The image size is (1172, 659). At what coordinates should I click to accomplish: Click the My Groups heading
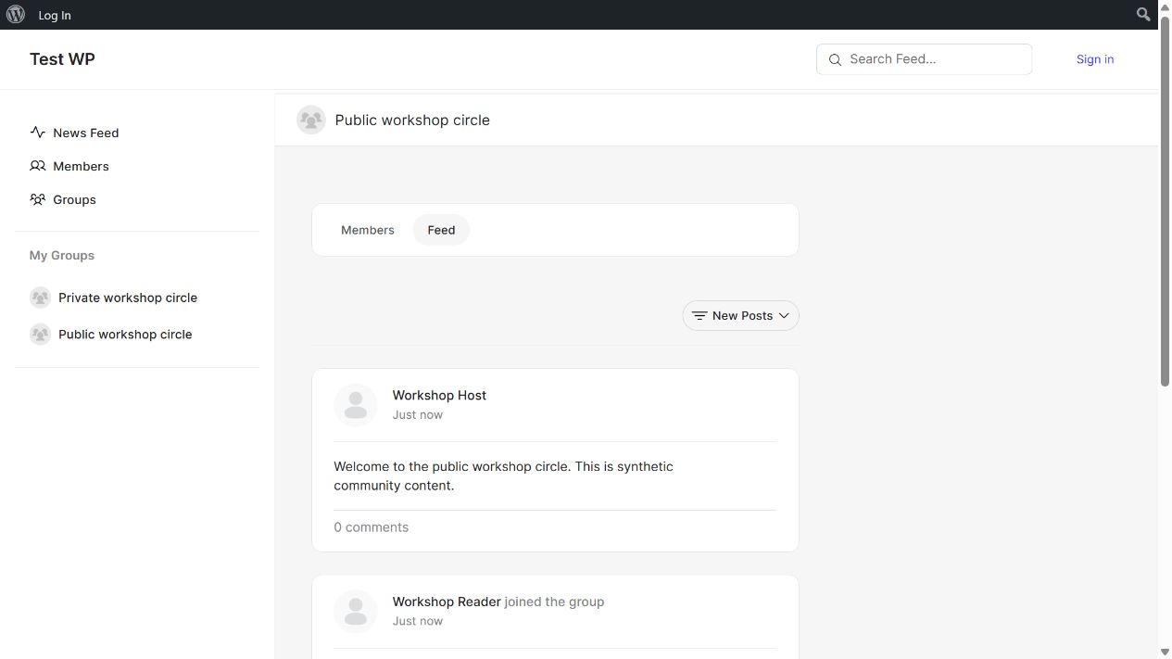[62, 255]
